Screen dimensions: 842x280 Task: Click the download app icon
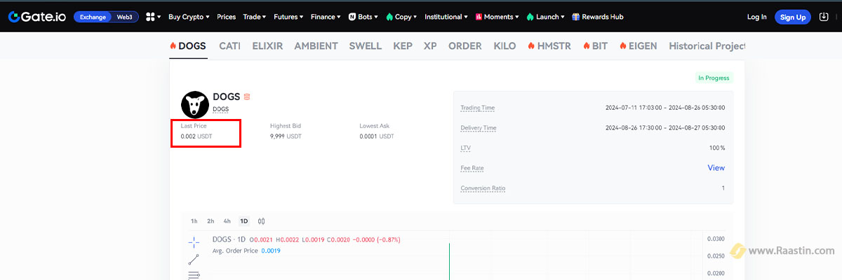[824, 17]
